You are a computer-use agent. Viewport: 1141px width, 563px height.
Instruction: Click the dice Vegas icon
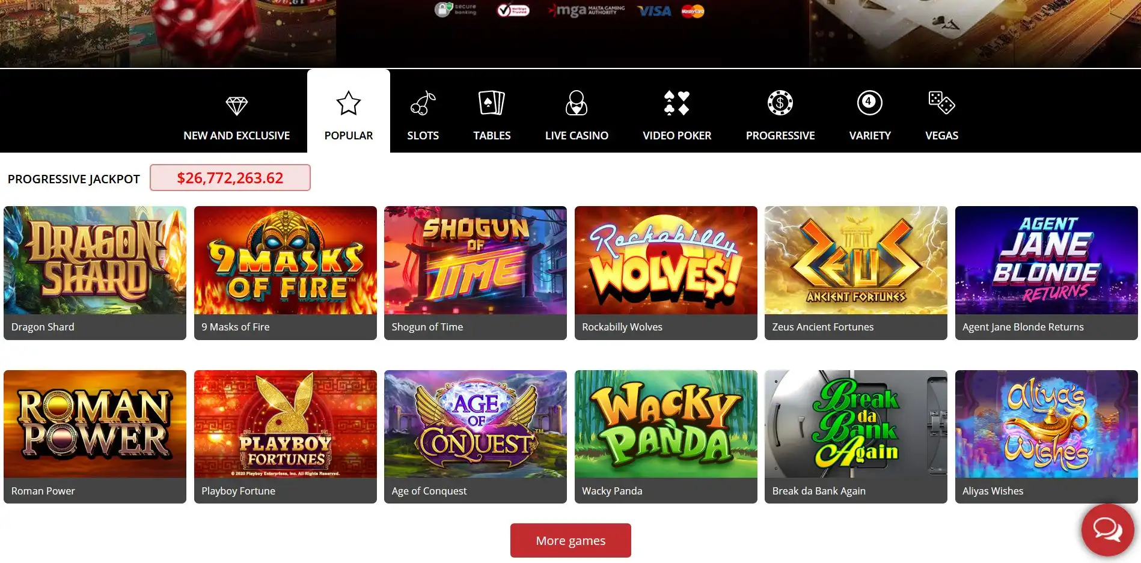(x=941, y=103)
